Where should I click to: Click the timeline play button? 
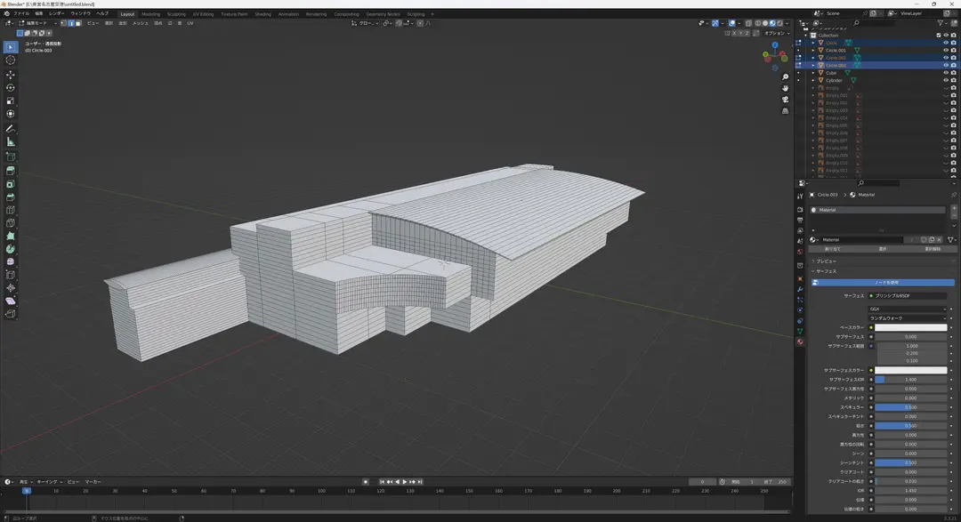point(405,482)
